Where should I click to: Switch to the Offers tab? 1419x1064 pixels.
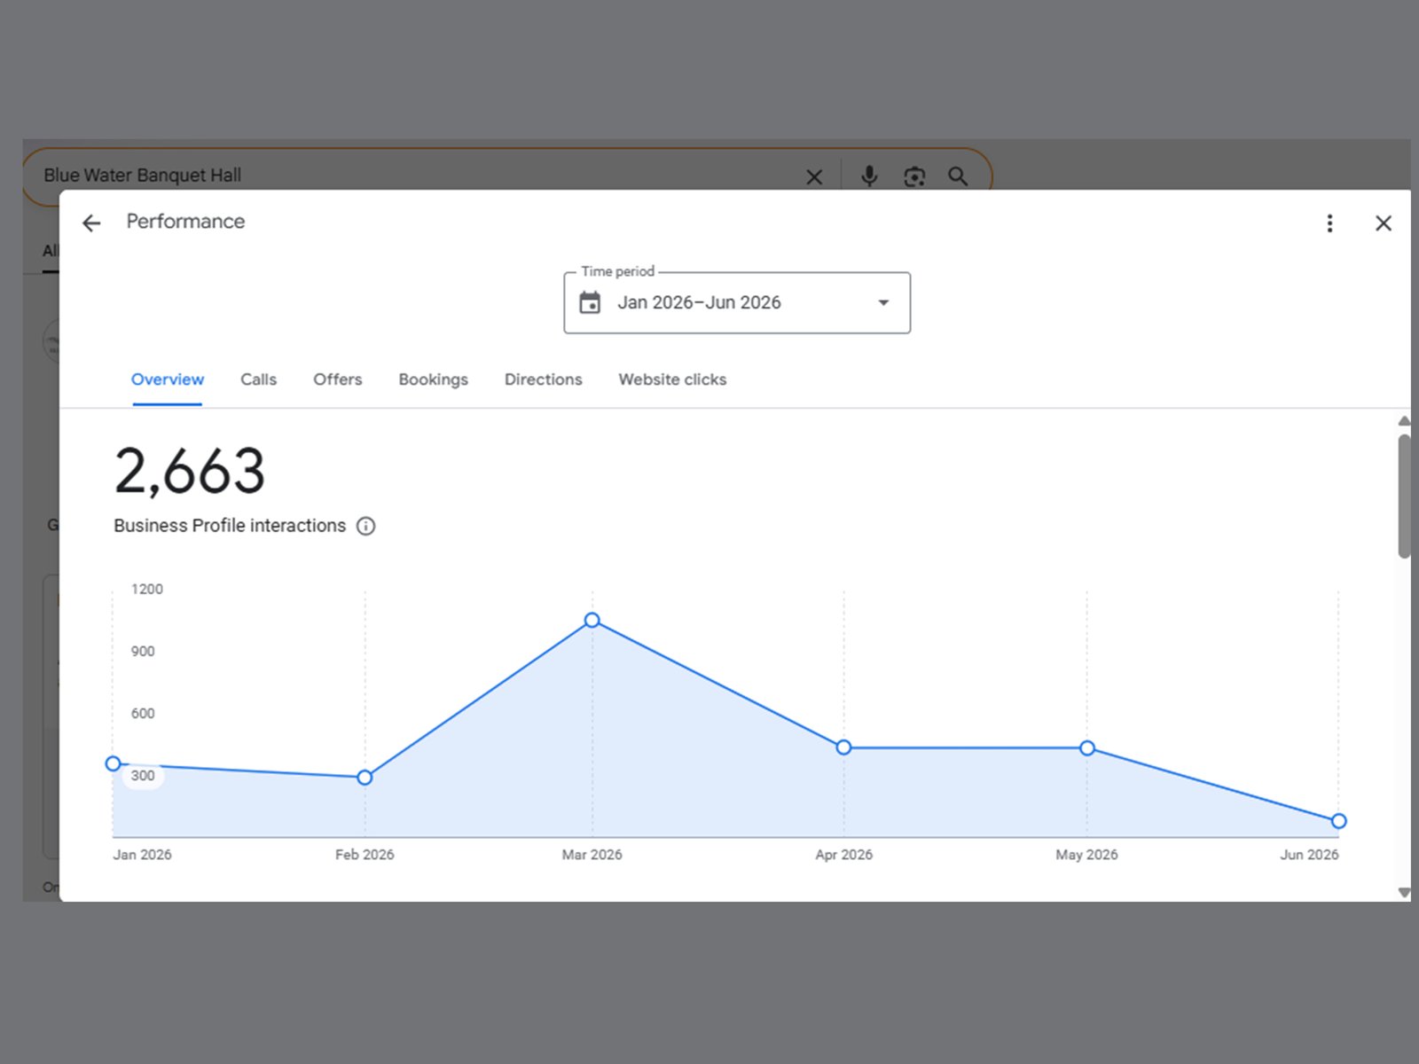pyautogui.click(x=337, y=379)
